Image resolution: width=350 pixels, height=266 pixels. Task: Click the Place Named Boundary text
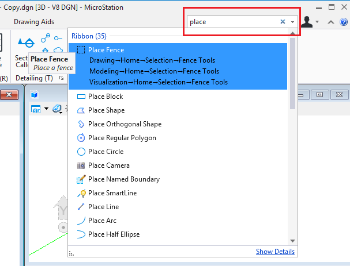click(124, 179)
